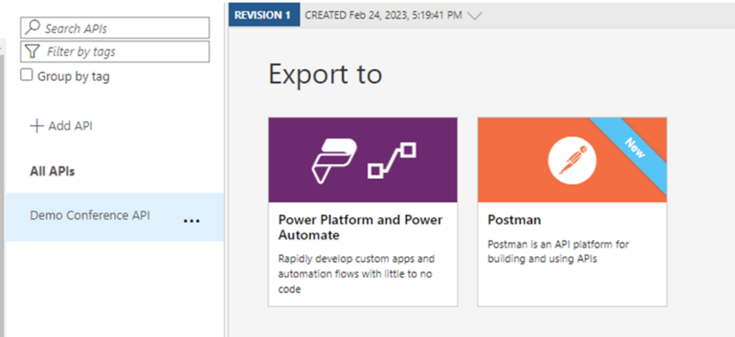Focus the Filter by tags field
This screenshot has height=337, width=735.
pyautogui.click(x=115, y=51)
